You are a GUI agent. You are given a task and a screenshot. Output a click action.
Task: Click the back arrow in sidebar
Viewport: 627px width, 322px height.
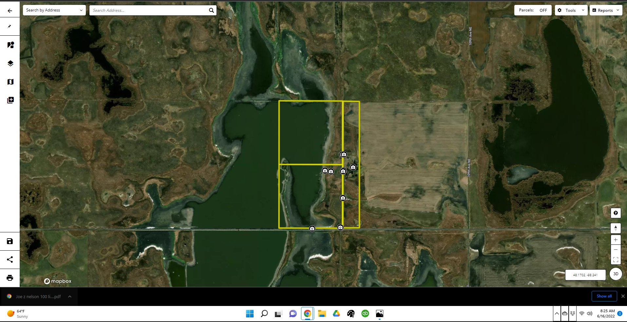[10, 11]
